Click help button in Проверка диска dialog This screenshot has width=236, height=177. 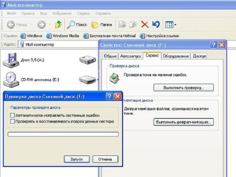(109, 96)
